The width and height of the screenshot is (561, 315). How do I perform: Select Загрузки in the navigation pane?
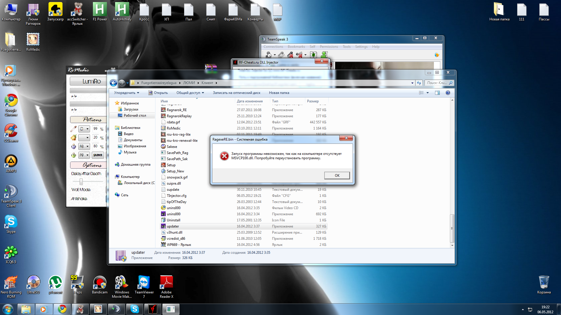[x=131, y=109]
